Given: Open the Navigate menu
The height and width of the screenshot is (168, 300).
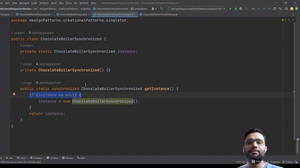Looking at the screenshot, I should click(24, 3).
